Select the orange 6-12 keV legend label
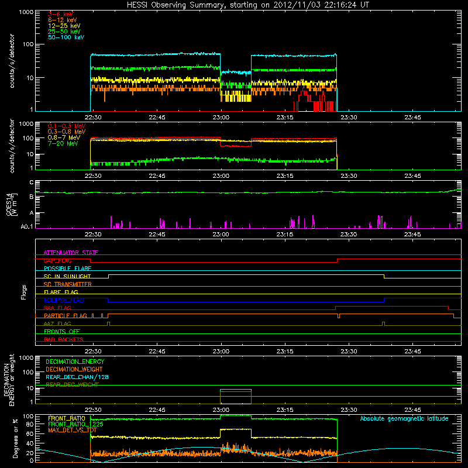Screen dimensions: 468x468 point(63,20)
